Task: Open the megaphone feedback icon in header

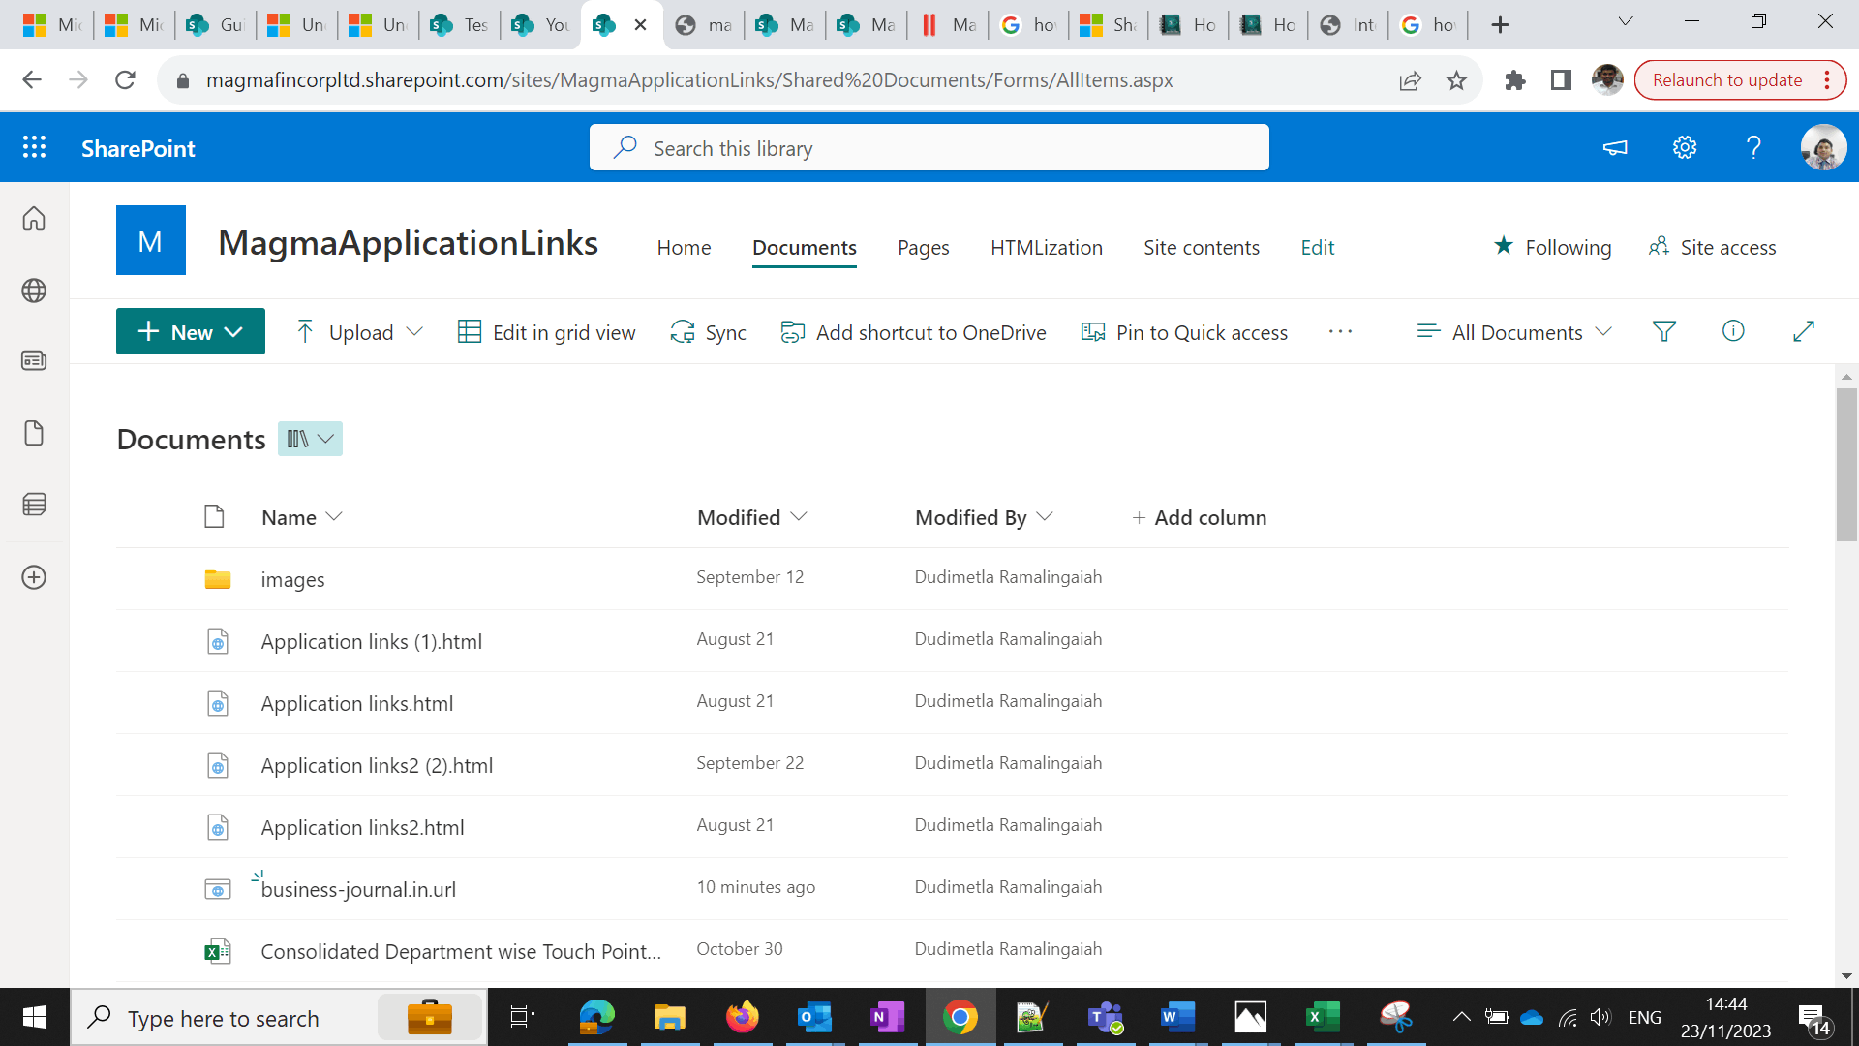Action: point(1615,147)
